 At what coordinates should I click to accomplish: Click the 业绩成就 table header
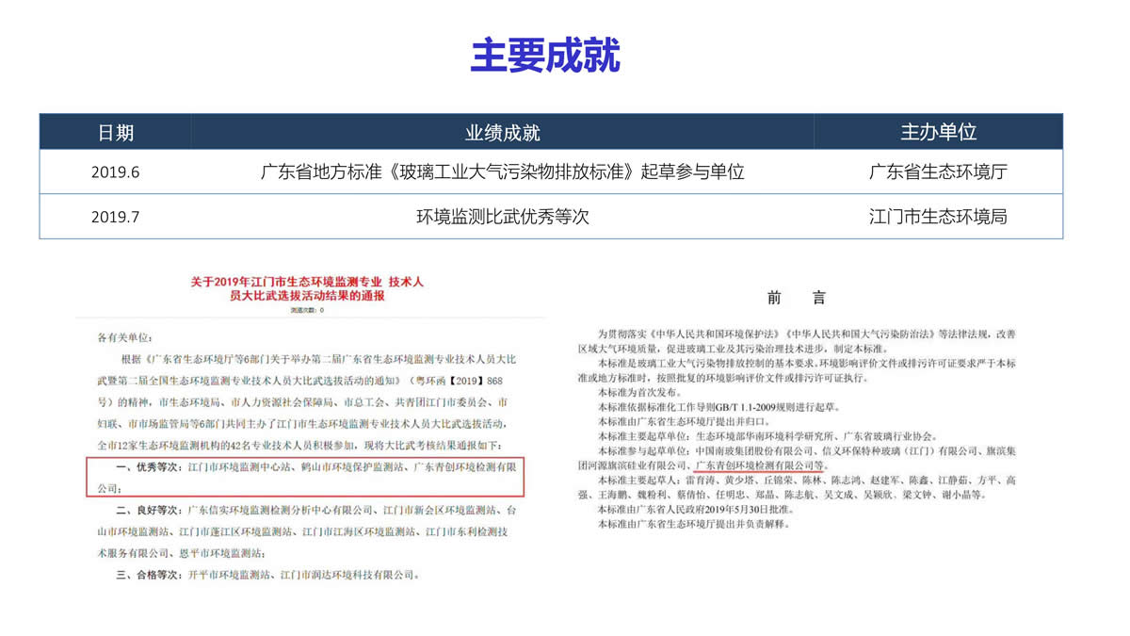pos(502,133)
